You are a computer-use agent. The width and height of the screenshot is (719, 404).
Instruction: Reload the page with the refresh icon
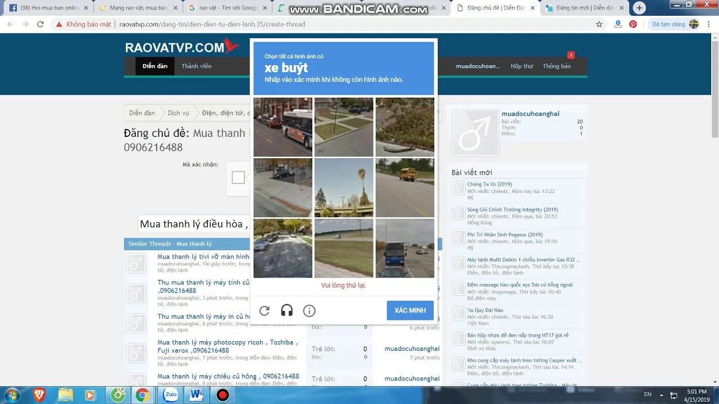click(x=40, y=24)
